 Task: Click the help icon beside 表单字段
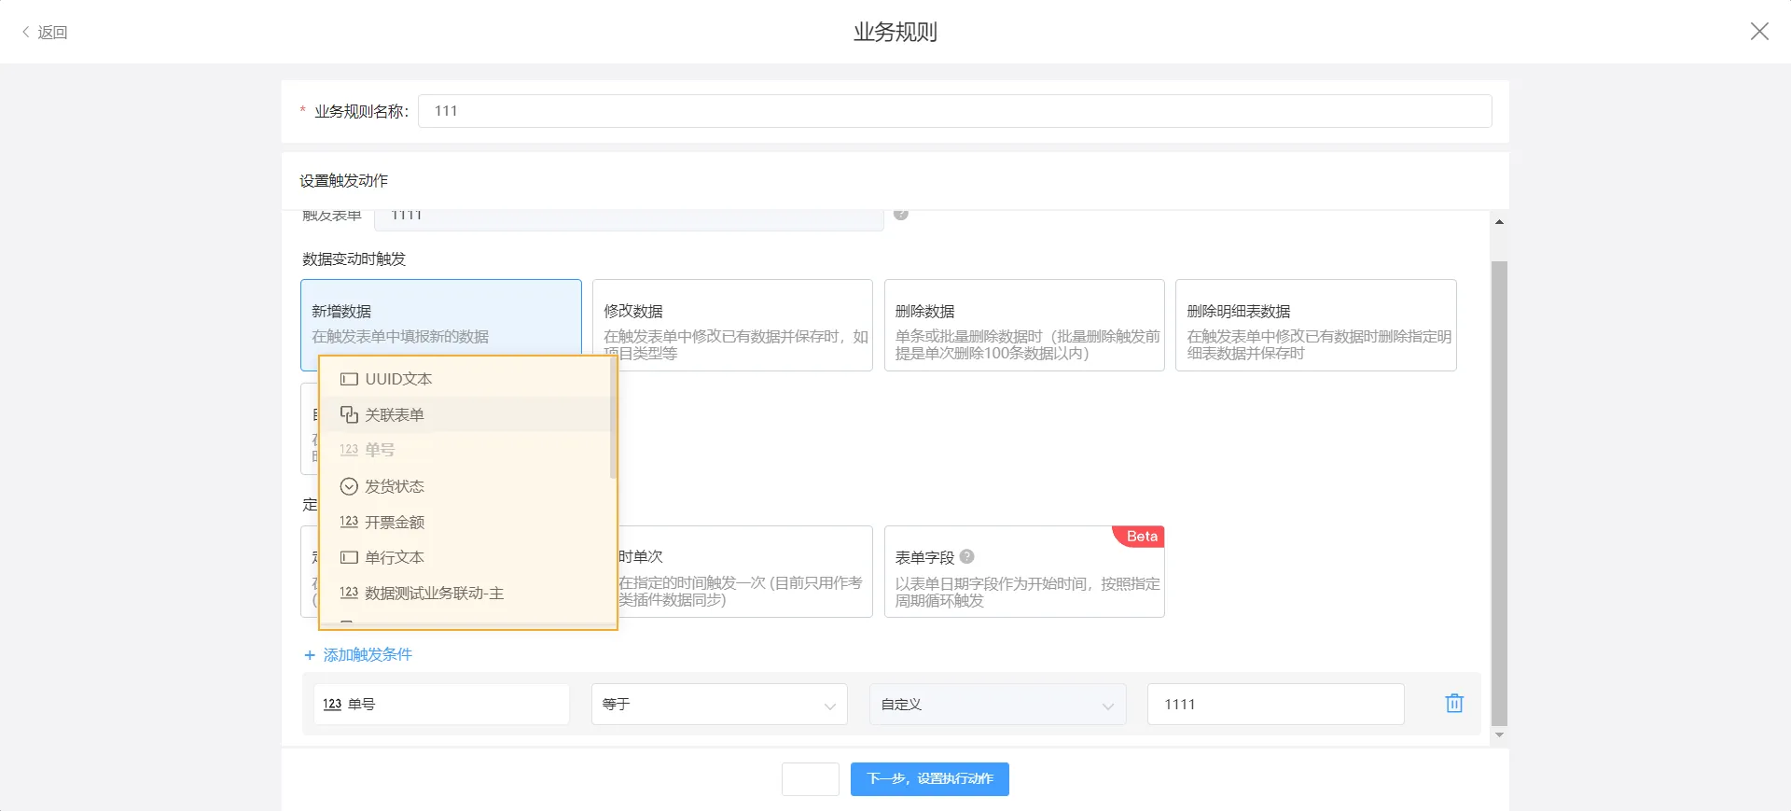tap(966, 557)
